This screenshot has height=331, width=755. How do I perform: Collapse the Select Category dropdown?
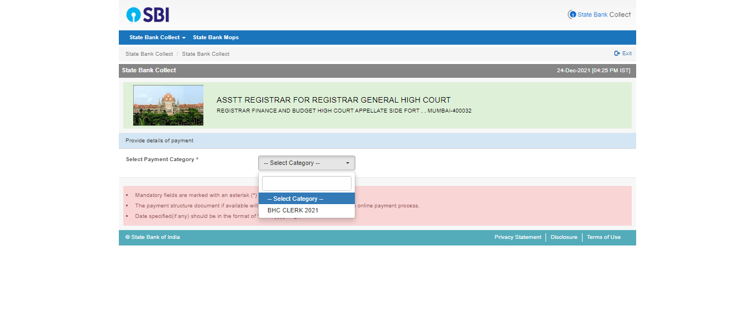pyautogui.click(x=307, y=163)
